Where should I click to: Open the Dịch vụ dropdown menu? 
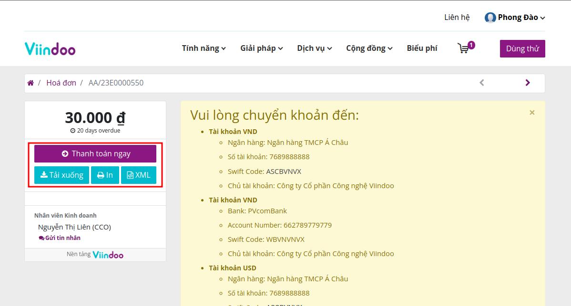tap(314, 48)
